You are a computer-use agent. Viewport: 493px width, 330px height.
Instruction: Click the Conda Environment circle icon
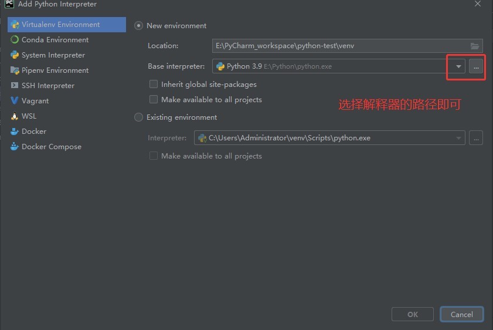(15, 40)
